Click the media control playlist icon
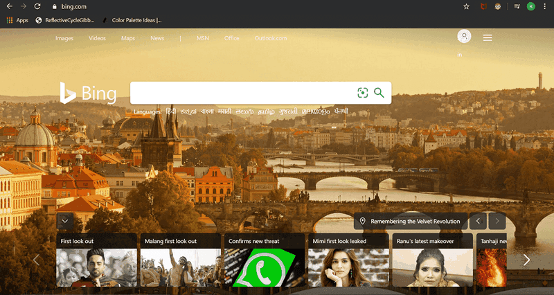 pos(517,6)
